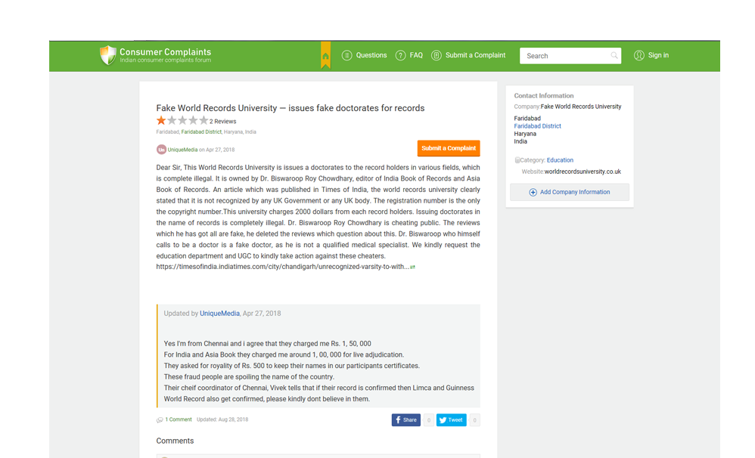The height and width of the screenshot is (458, 755).
Task: Open the timesofindia.indiatimes.com article link
Action: pos(282,267)
